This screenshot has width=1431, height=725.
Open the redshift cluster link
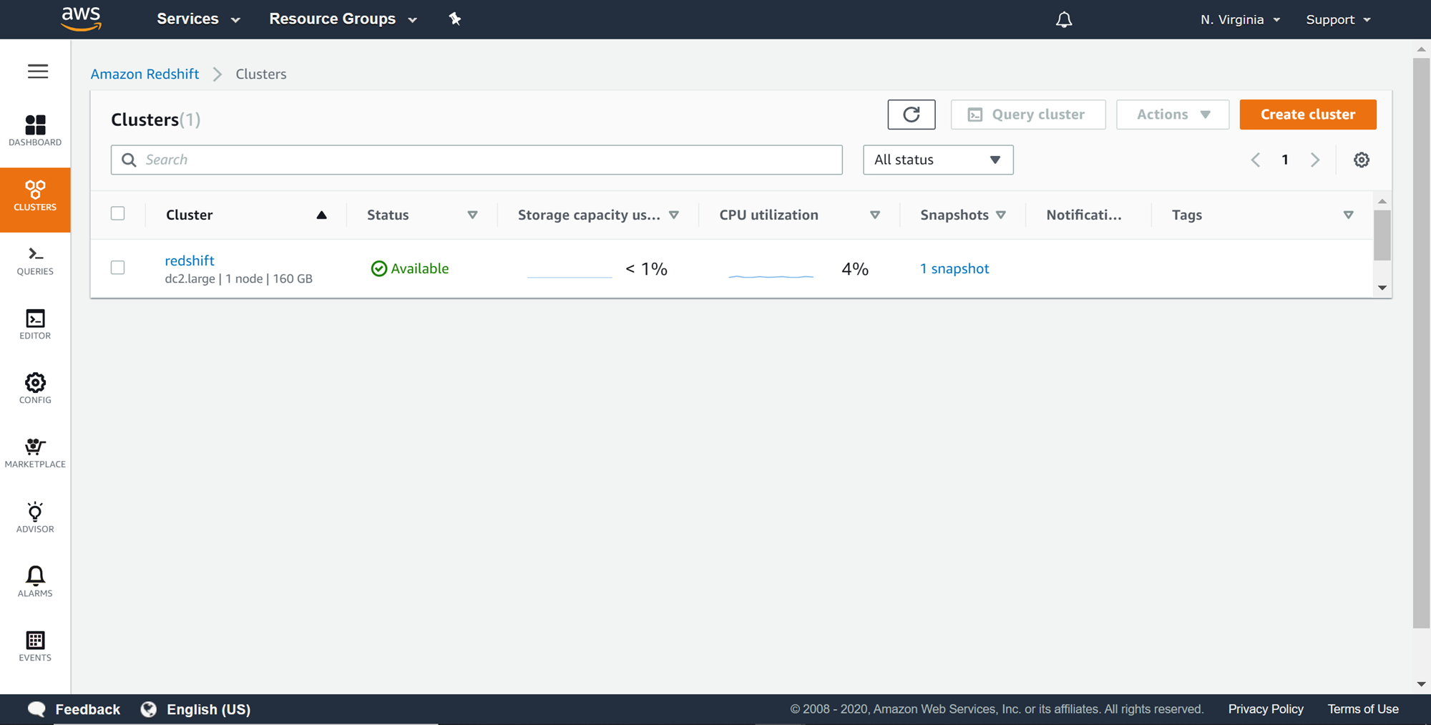click(190, 261)
